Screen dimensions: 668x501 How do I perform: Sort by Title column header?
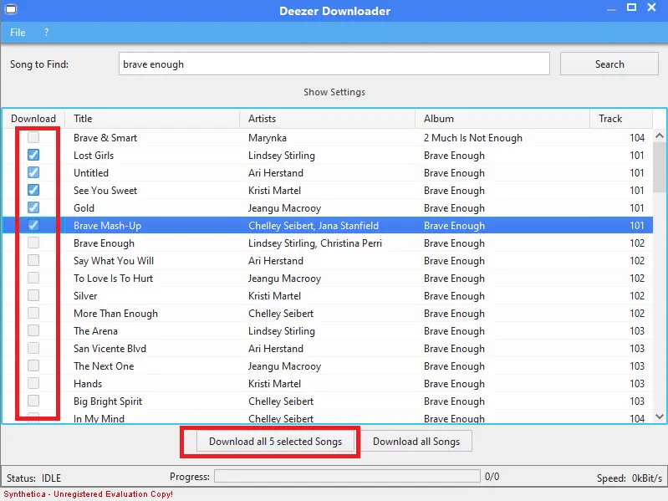pos(152,119)
